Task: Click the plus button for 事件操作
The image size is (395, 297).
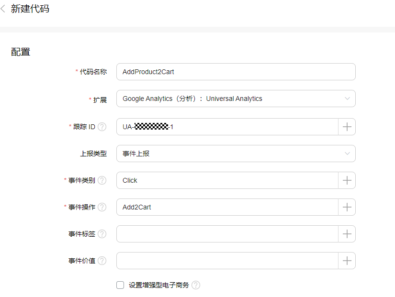Action: [347, 207]
